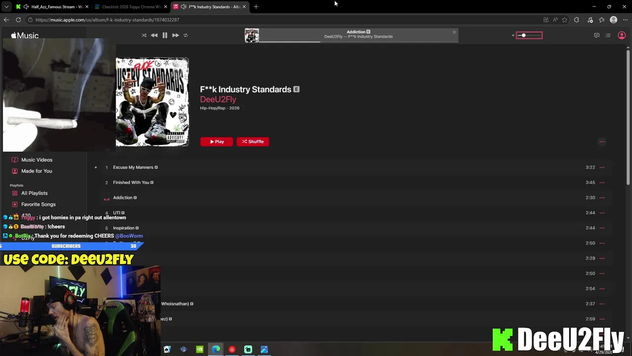Viewport: 632px width, 356px height.
Task: Open more options for UTI track
Action: 602,213
